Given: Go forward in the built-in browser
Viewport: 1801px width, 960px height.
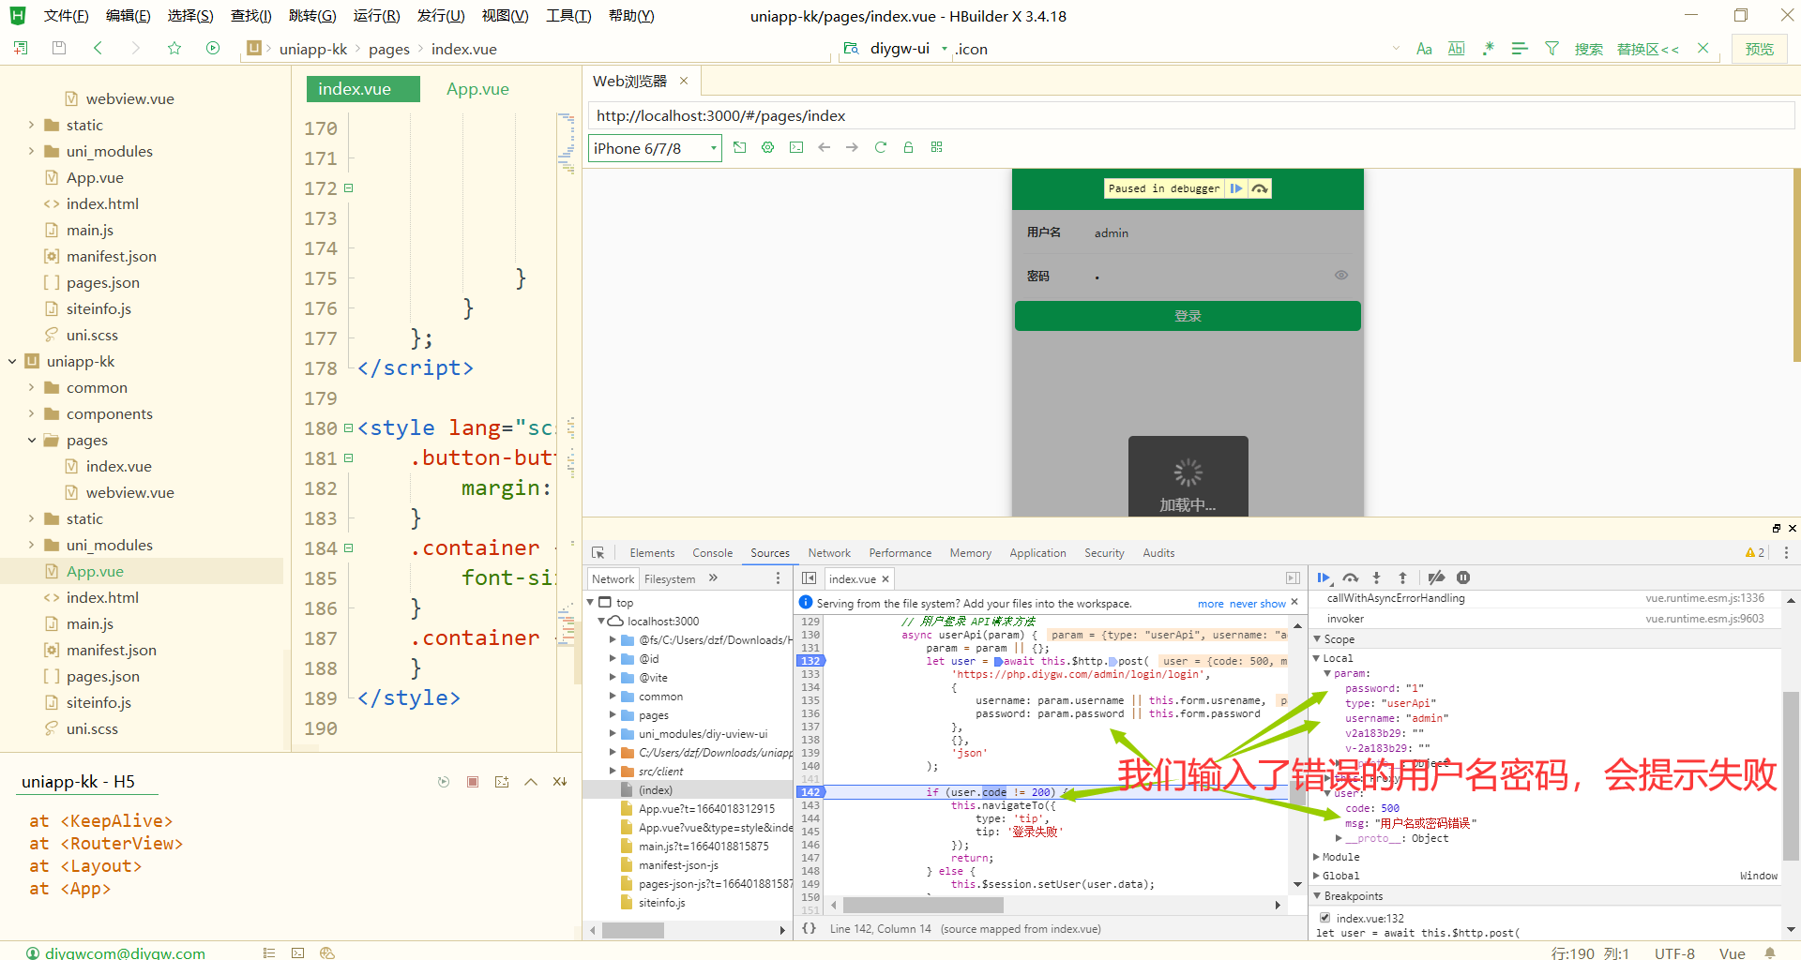Looking at the screenshot, I should 852,147.
